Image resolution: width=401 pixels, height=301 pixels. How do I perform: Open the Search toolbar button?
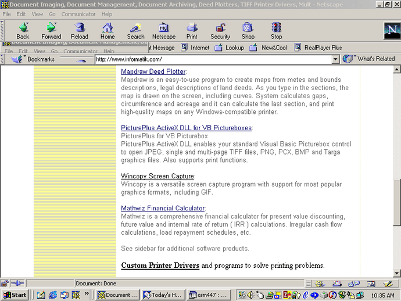point(136,31)
